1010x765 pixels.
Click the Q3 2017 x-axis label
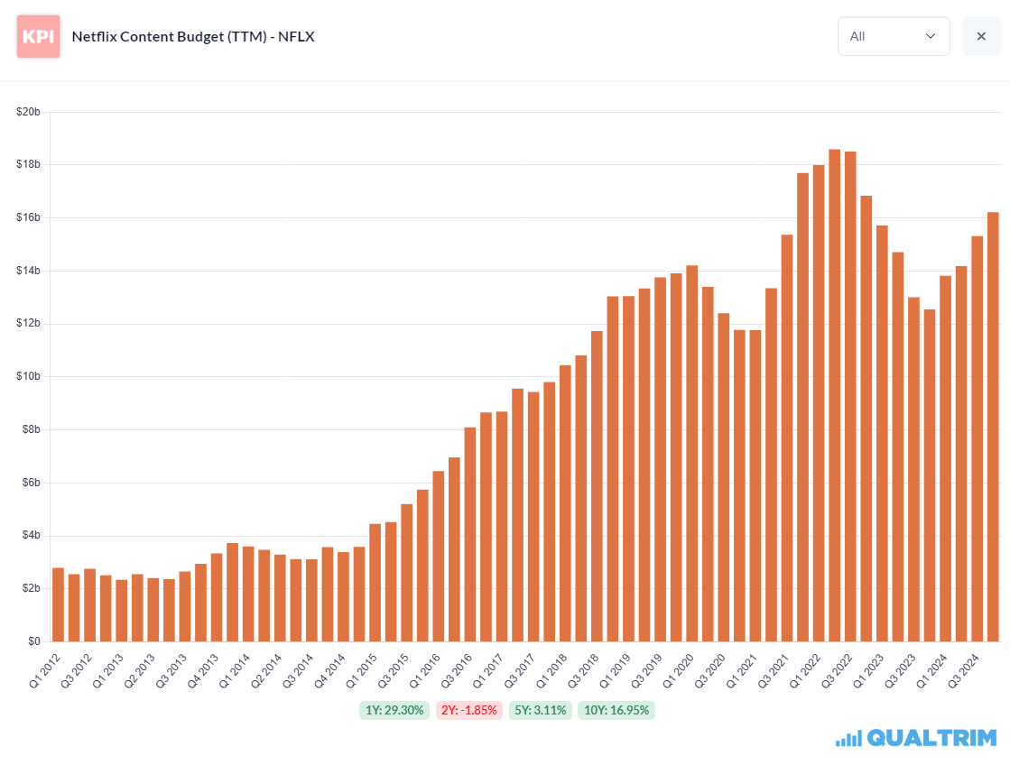[x=519, y=671]
